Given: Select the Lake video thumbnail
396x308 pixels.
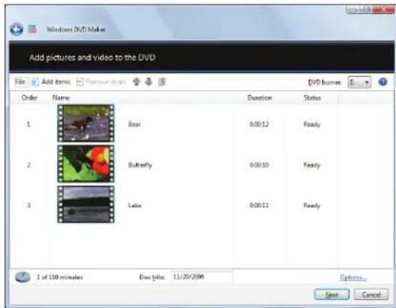Looking at the screenshot, I should point(86,204).
